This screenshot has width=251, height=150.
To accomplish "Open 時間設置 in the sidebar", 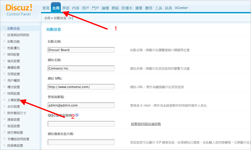I will pos(14,94).
